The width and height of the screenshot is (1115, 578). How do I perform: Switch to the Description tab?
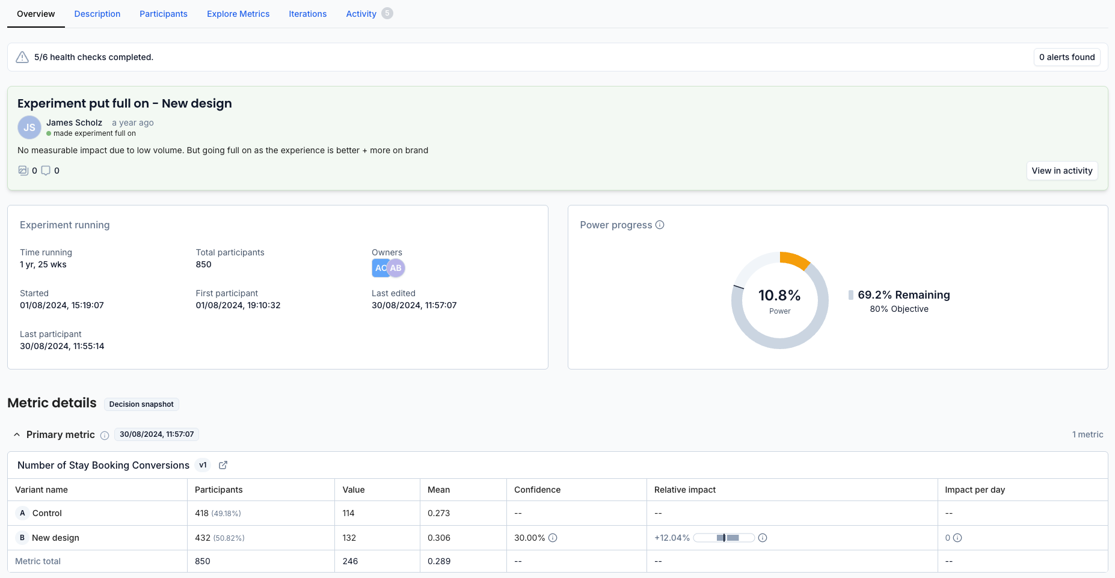pyautogui.click(x=97, y=14)
